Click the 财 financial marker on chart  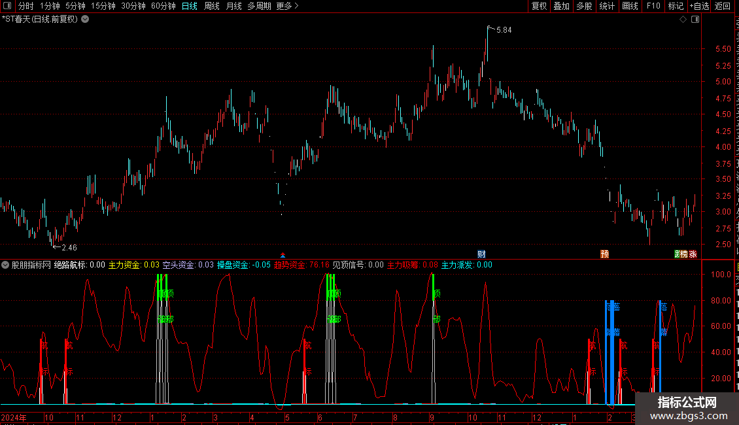click(x=481, y=254)
